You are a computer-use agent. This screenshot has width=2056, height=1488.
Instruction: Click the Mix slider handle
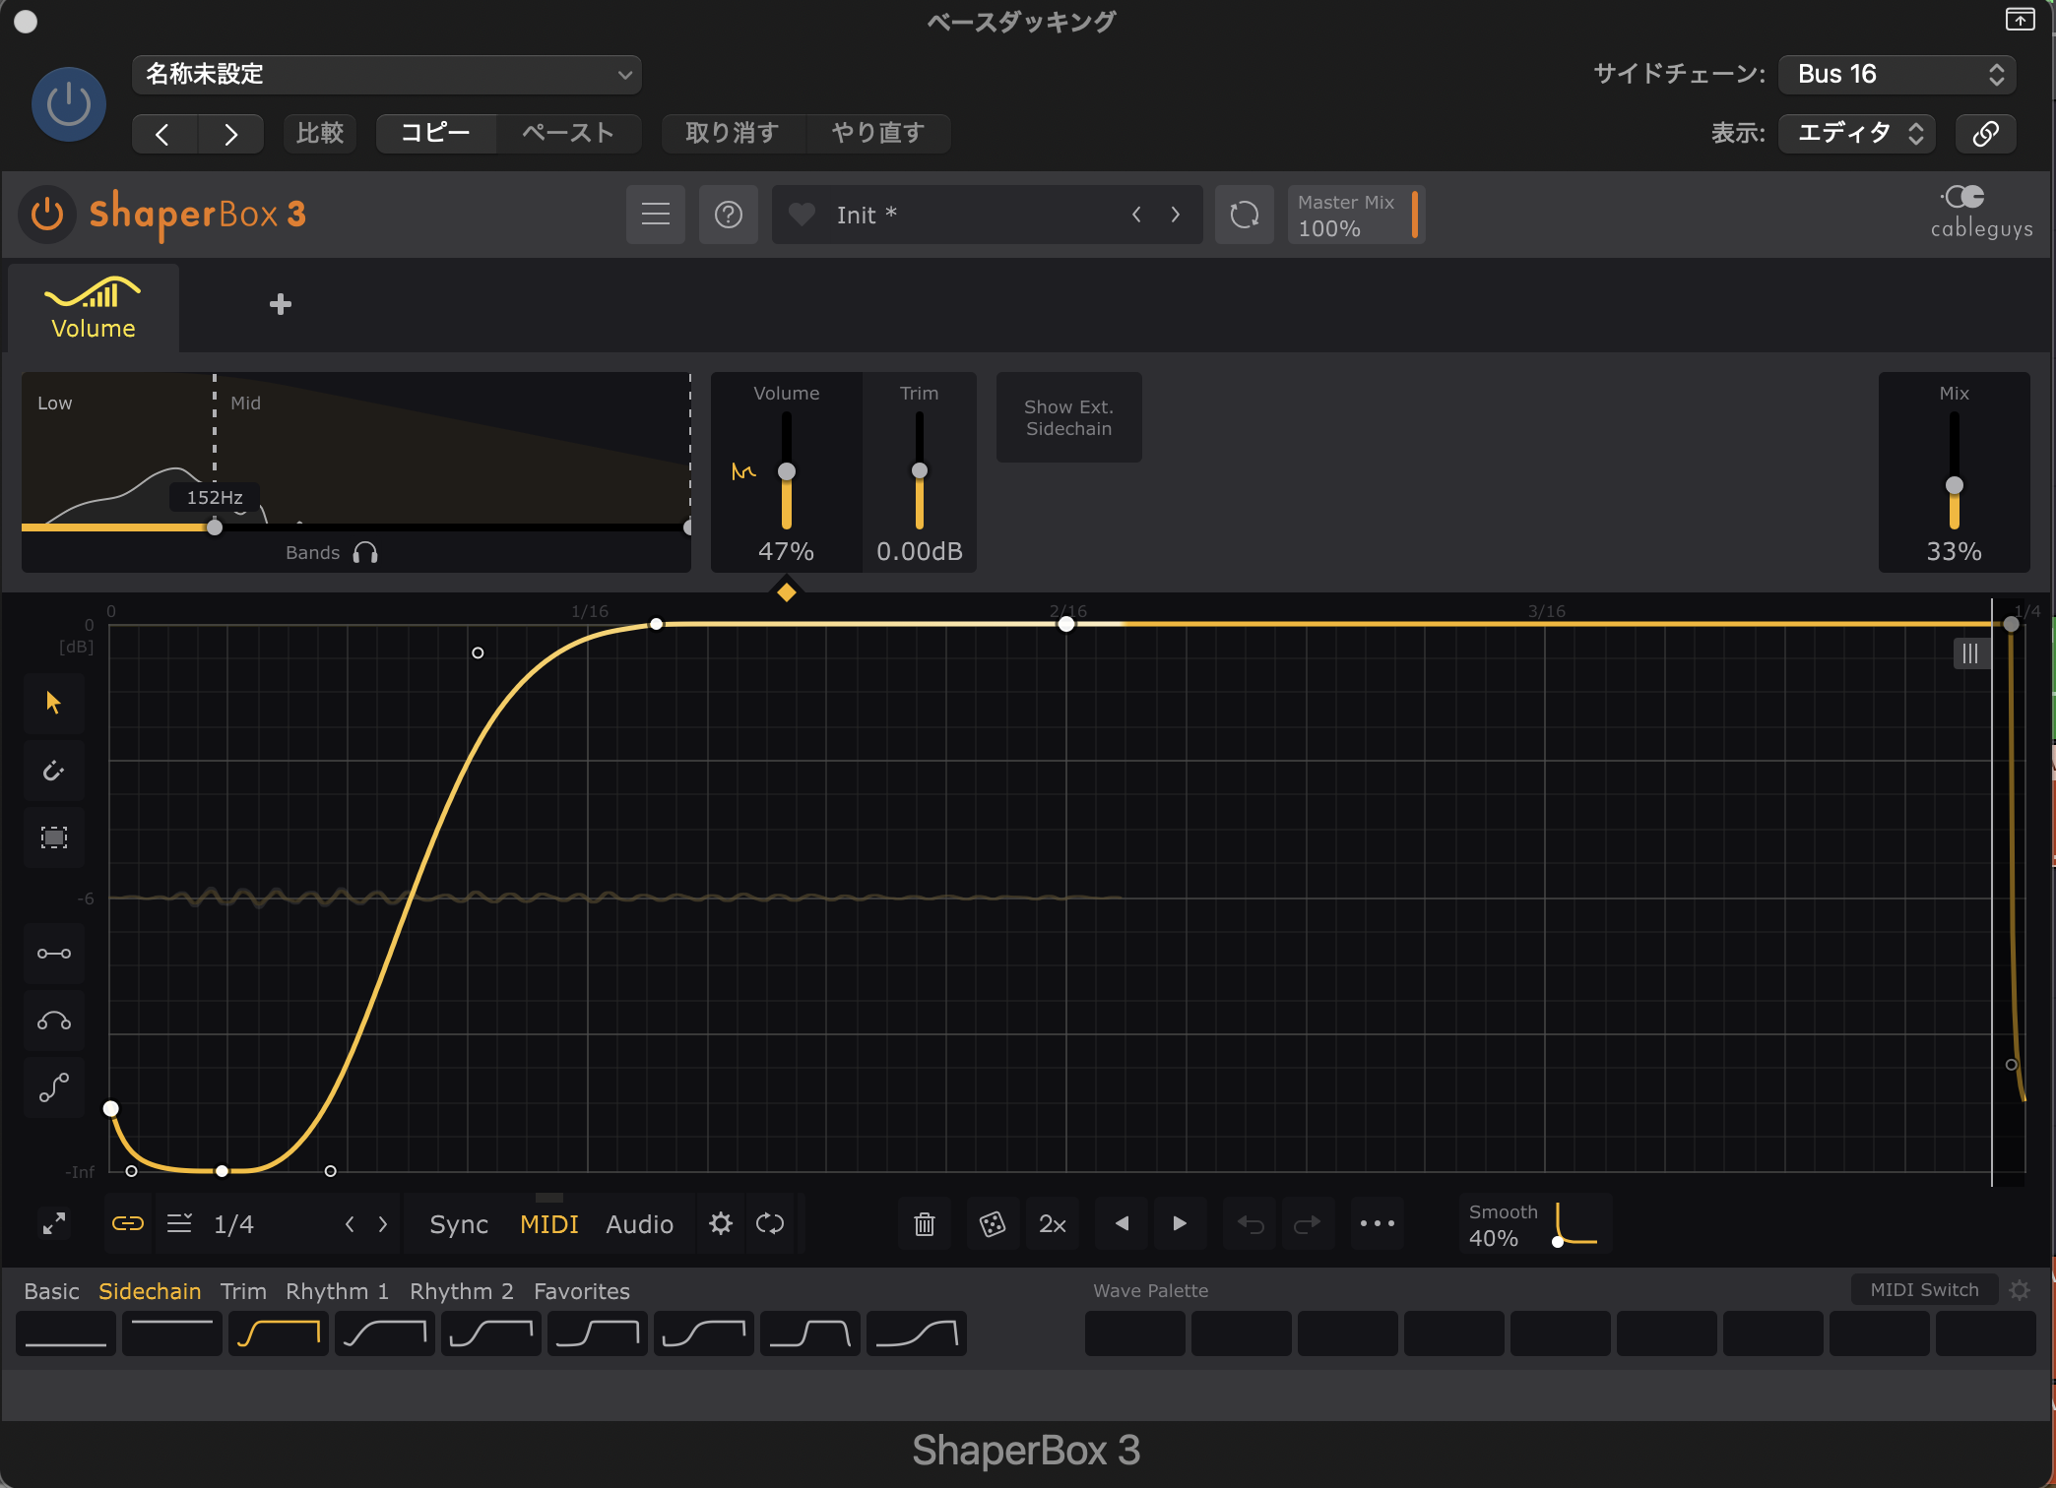[x=1955, y=485]
